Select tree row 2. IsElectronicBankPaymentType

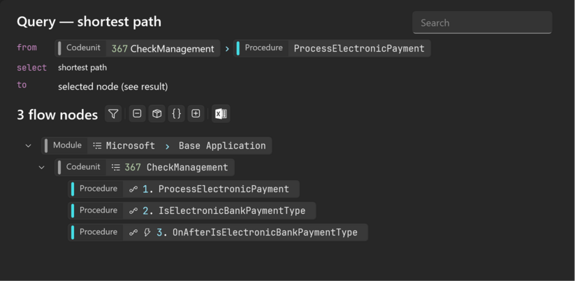click(192, 211)
